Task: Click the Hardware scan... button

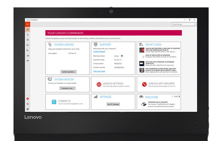Action: [x=67, y=88]
